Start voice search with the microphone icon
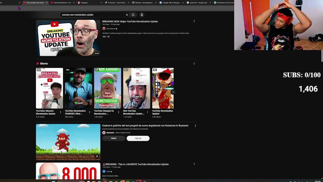Viewport: 323px width, 182px height. 142,15
